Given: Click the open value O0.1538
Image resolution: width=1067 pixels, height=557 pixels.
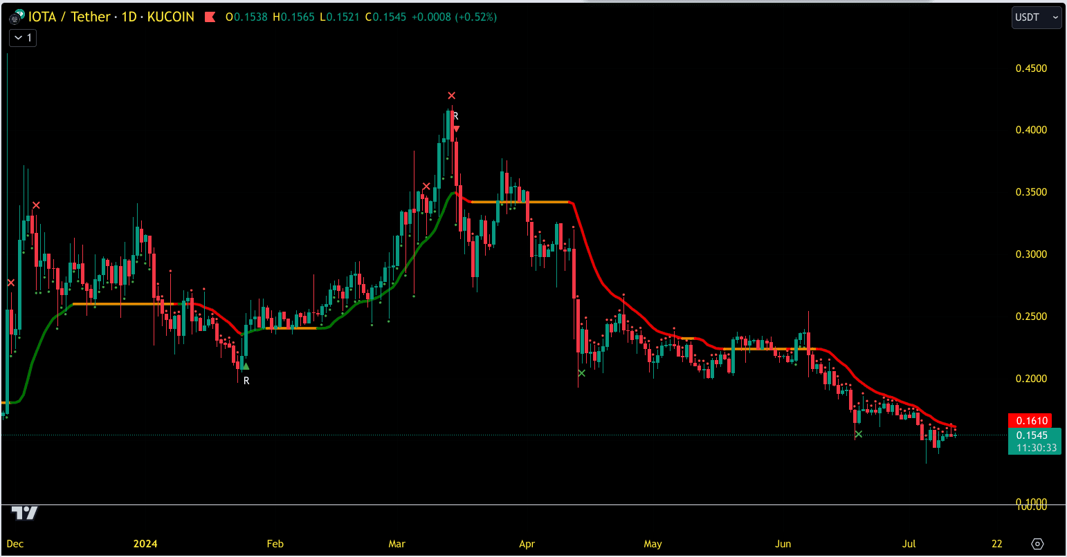Looking at the screenshot, I should click(x=247, y=17).
